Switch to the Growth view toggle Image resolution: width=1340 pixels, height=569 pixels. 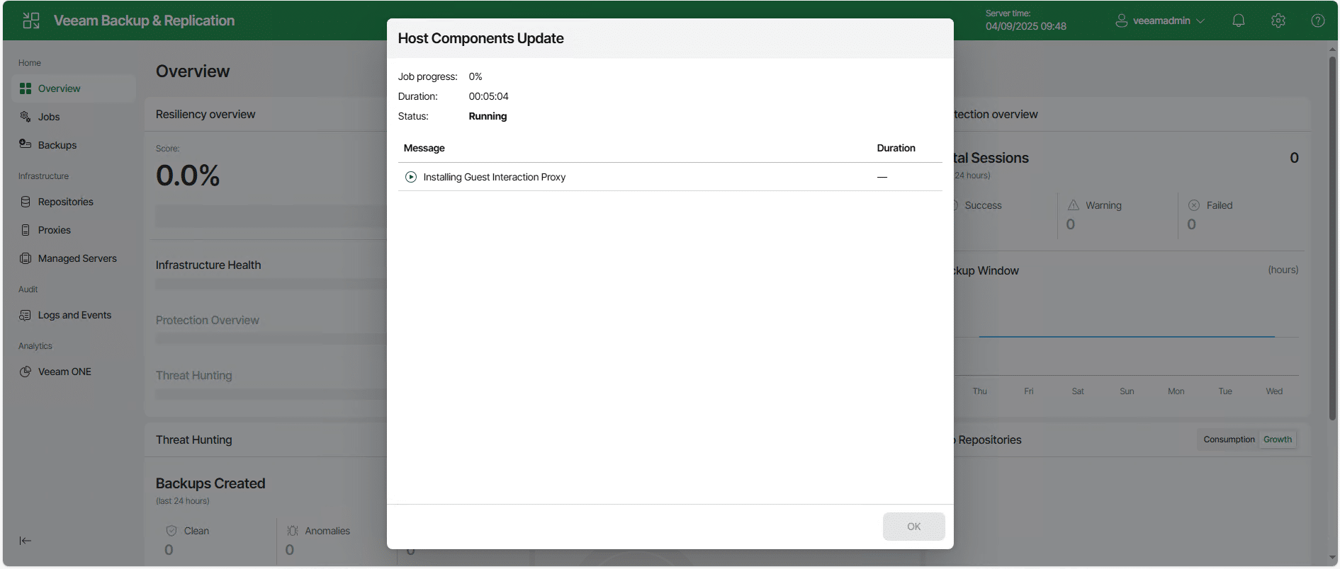click(1278, 439)
